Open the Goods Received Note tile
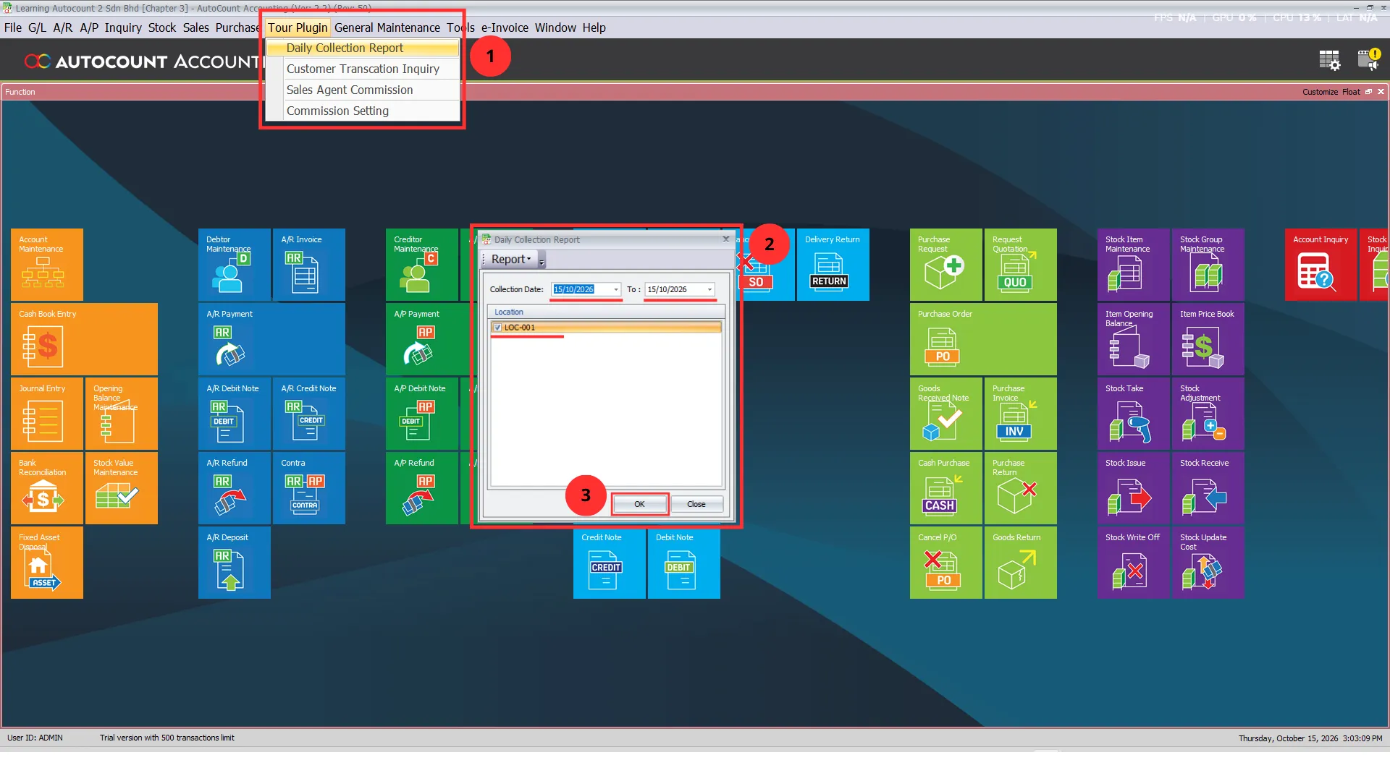The height and width of the screenshot is (781, 1390). tap(946, 414)
